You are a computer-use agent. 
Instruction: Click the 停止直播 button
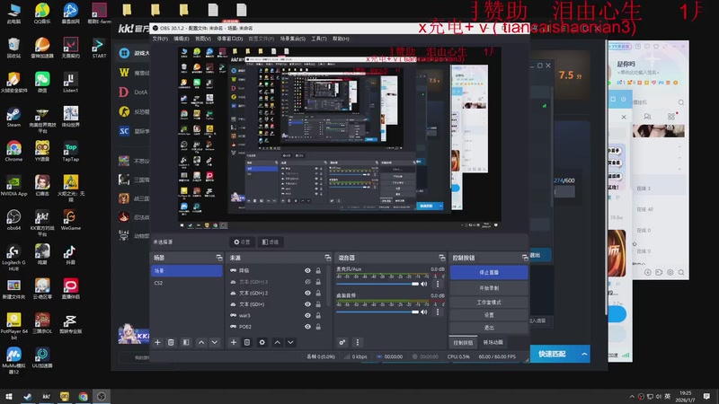coord(489,273)
